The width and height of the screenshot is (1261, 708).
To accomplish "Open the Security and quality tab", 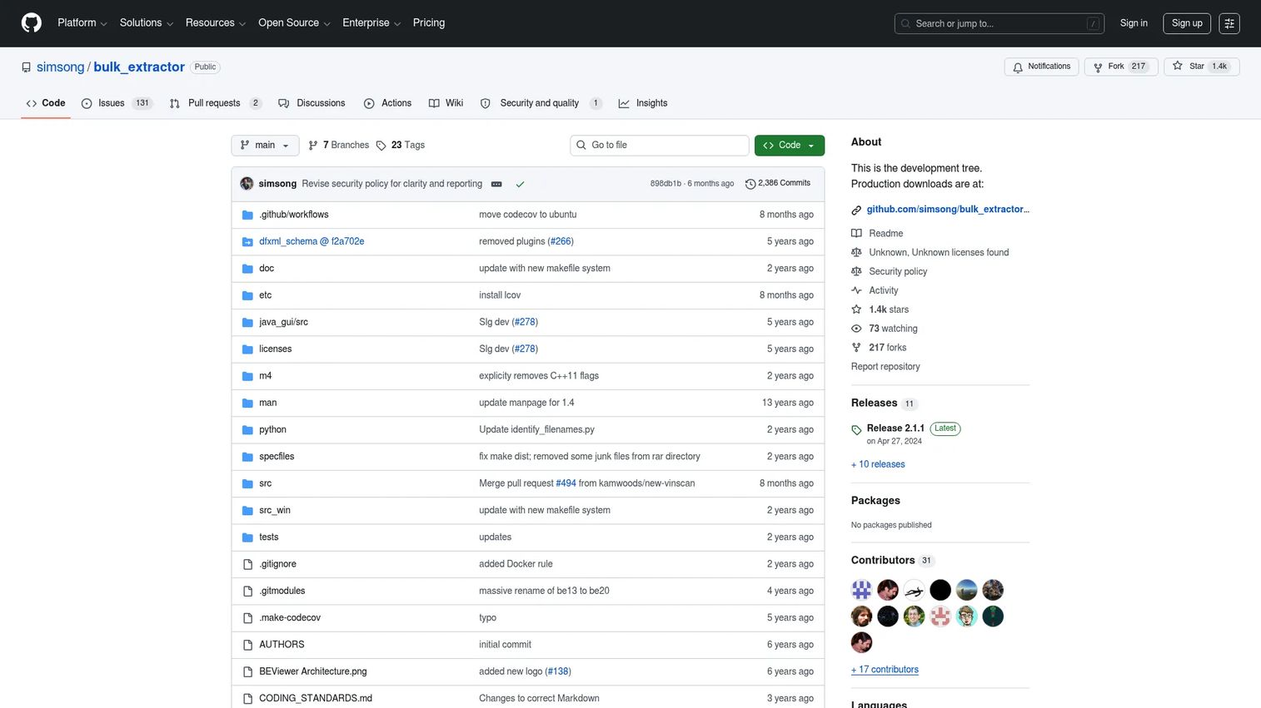I will (541, 103).
